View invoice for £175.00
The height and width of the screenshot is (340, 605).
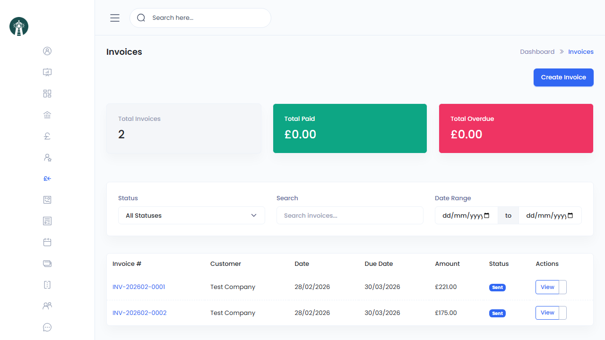[x=547, y=313]
